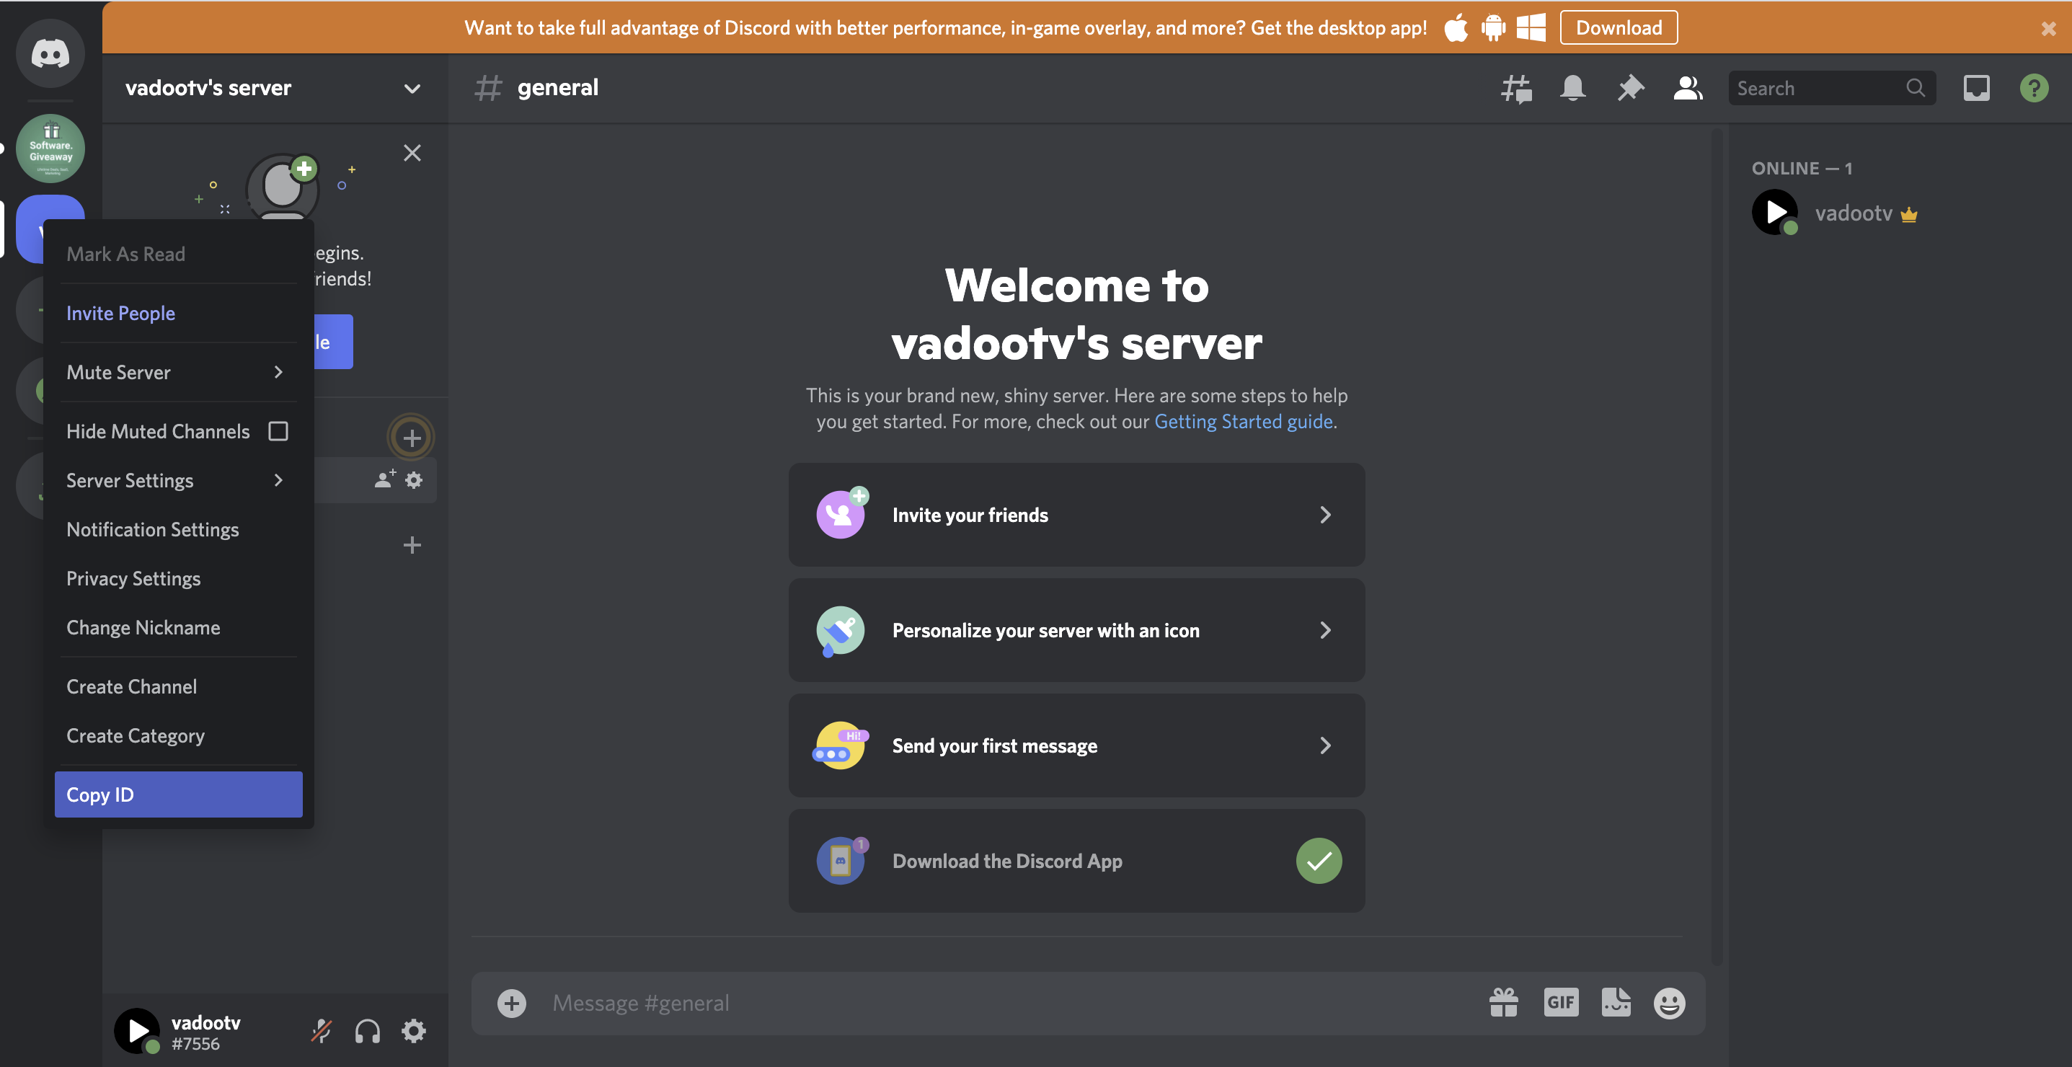Click the Apple download icon in banner
Viewport: 2072px width, 1067px height.
1456,27
